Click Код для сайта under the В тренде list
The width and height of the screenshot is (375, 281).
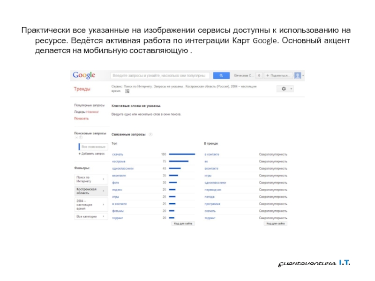[276, 224]
